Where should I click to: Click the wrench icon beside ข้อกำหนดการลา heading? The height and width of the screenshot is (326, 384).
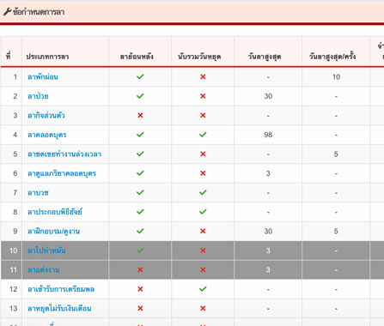(7, 12)
